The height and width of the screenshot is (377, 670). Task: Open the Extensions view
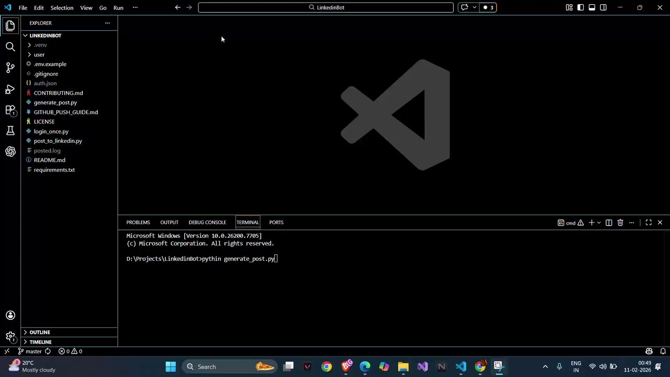10,110
